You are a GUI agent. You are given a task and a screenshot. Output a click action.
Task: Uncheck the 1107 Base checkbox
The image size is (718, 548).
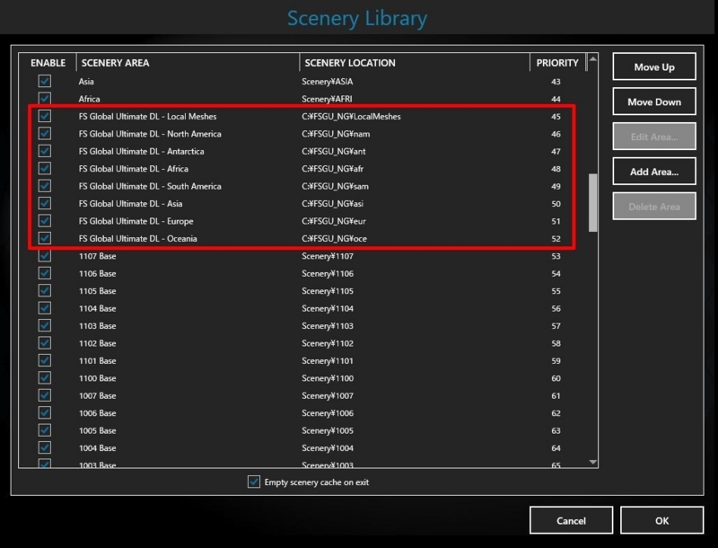pos(44,256)
